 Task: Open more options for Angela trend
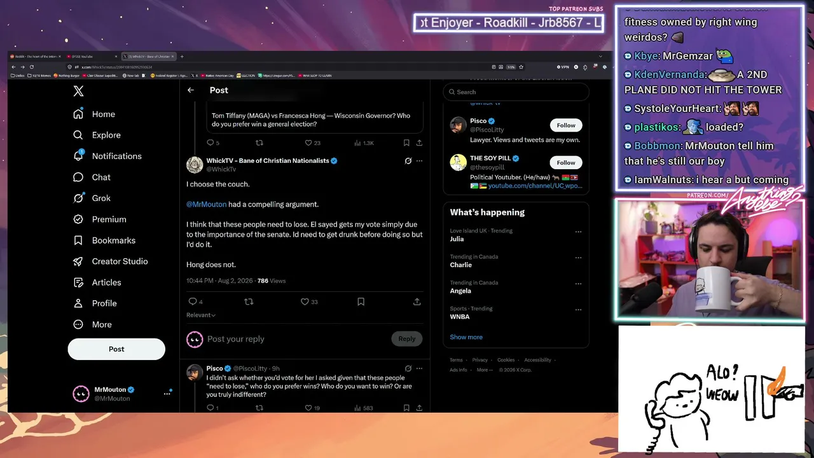point(578,284)
